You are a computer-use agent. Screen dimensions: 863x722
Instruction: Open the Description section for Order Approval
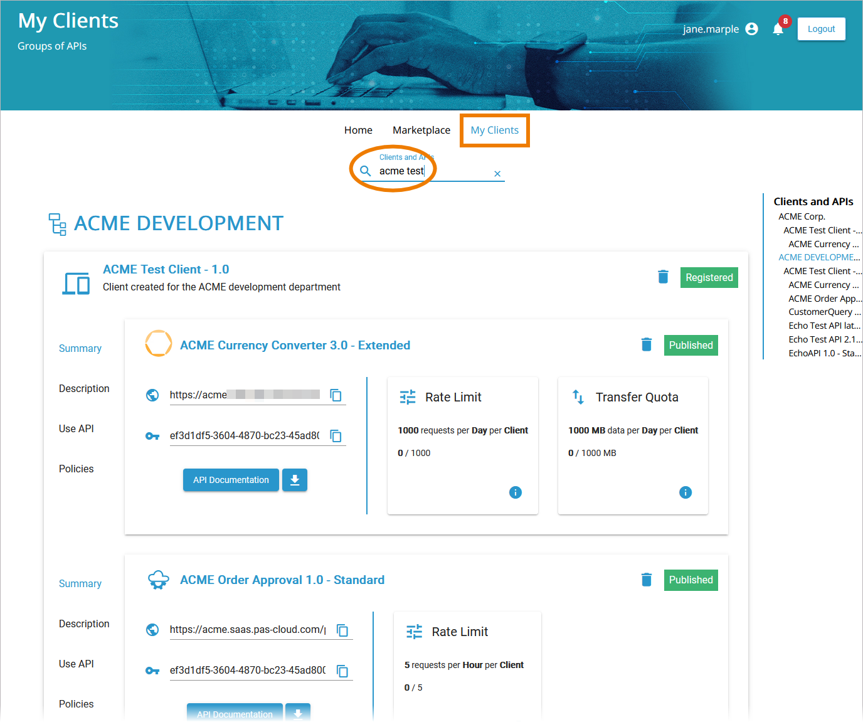click(x=83, y=624)
